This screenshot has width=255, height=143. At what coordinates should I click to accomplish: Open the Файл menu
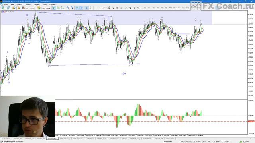click(x=6, y=4)
